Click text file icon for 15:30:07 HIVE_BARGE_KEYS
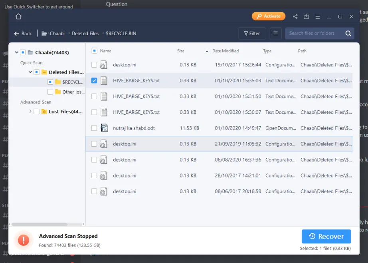 point(104,112)
